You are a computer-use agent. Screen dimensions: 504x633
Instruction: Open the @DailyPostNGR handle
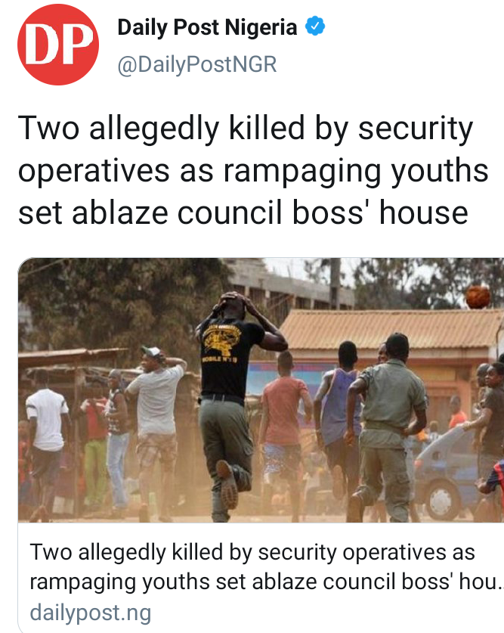197,64
